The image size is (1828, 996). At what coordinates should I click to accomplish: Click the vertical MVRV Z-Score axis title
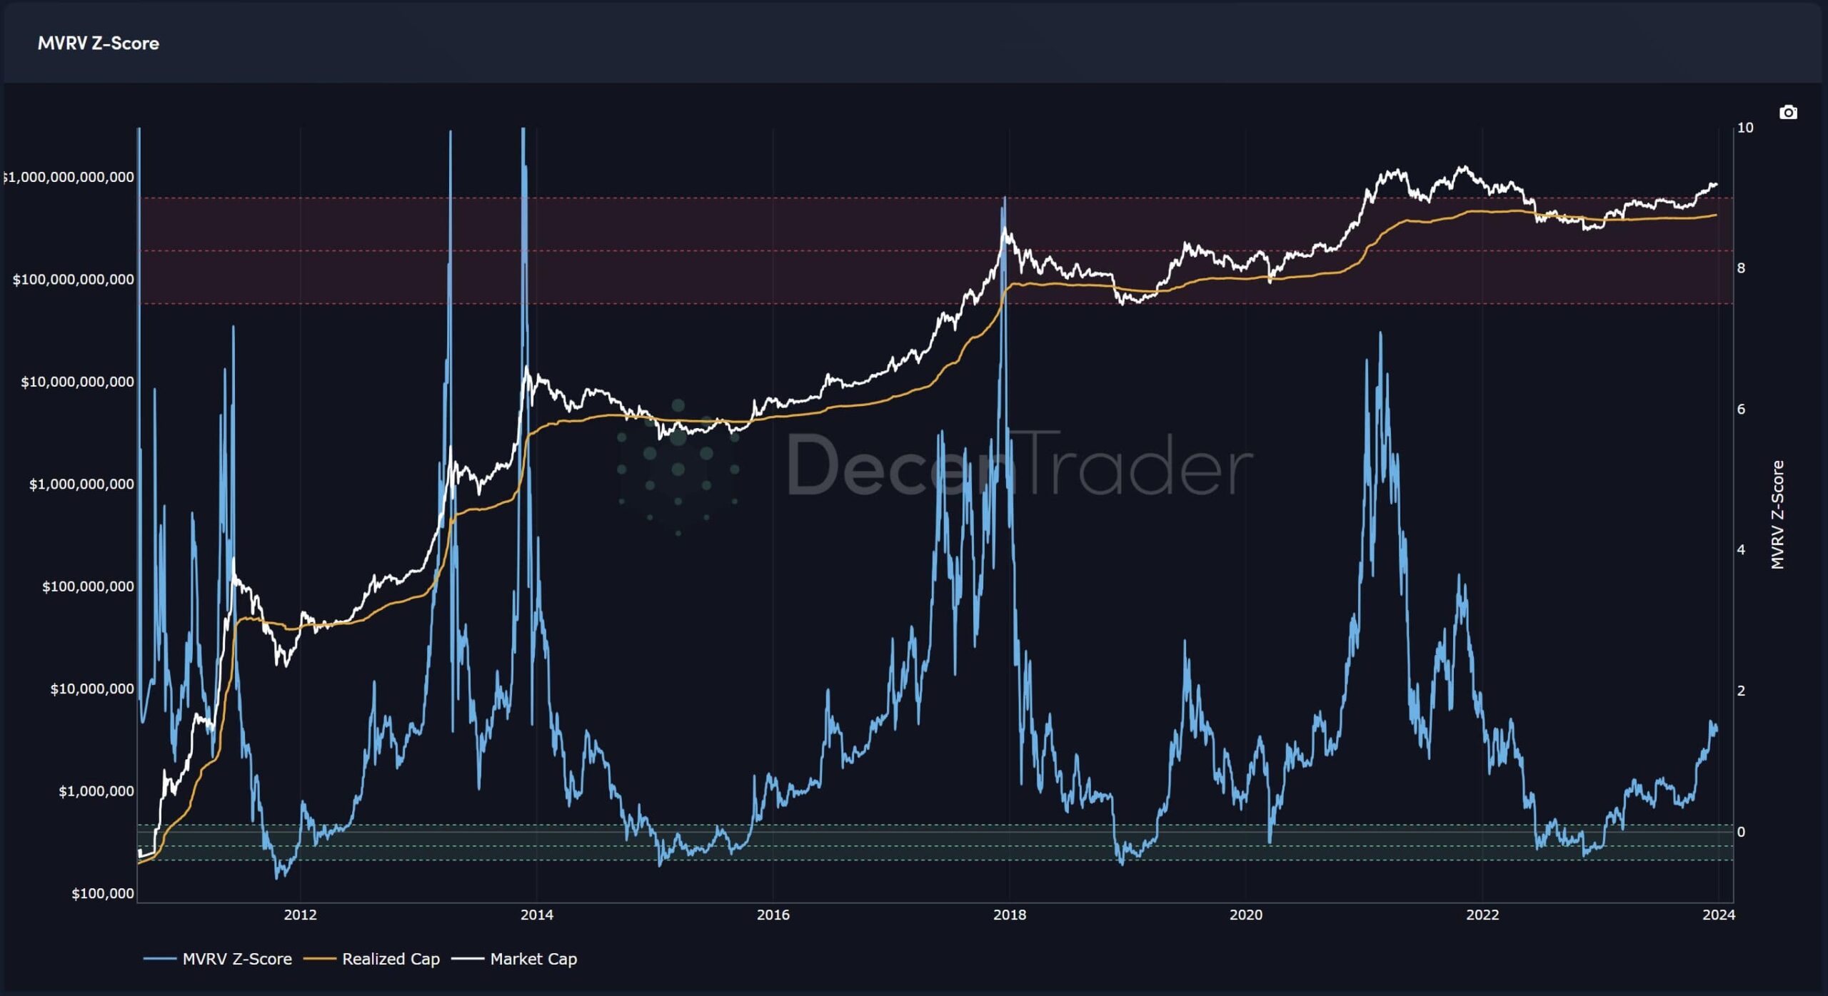(1777, 514)
